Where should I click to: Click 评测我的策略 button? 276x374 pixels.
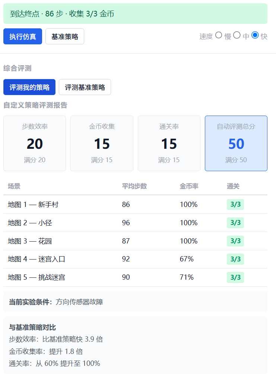pyautogui.click(x=29, y=87)
